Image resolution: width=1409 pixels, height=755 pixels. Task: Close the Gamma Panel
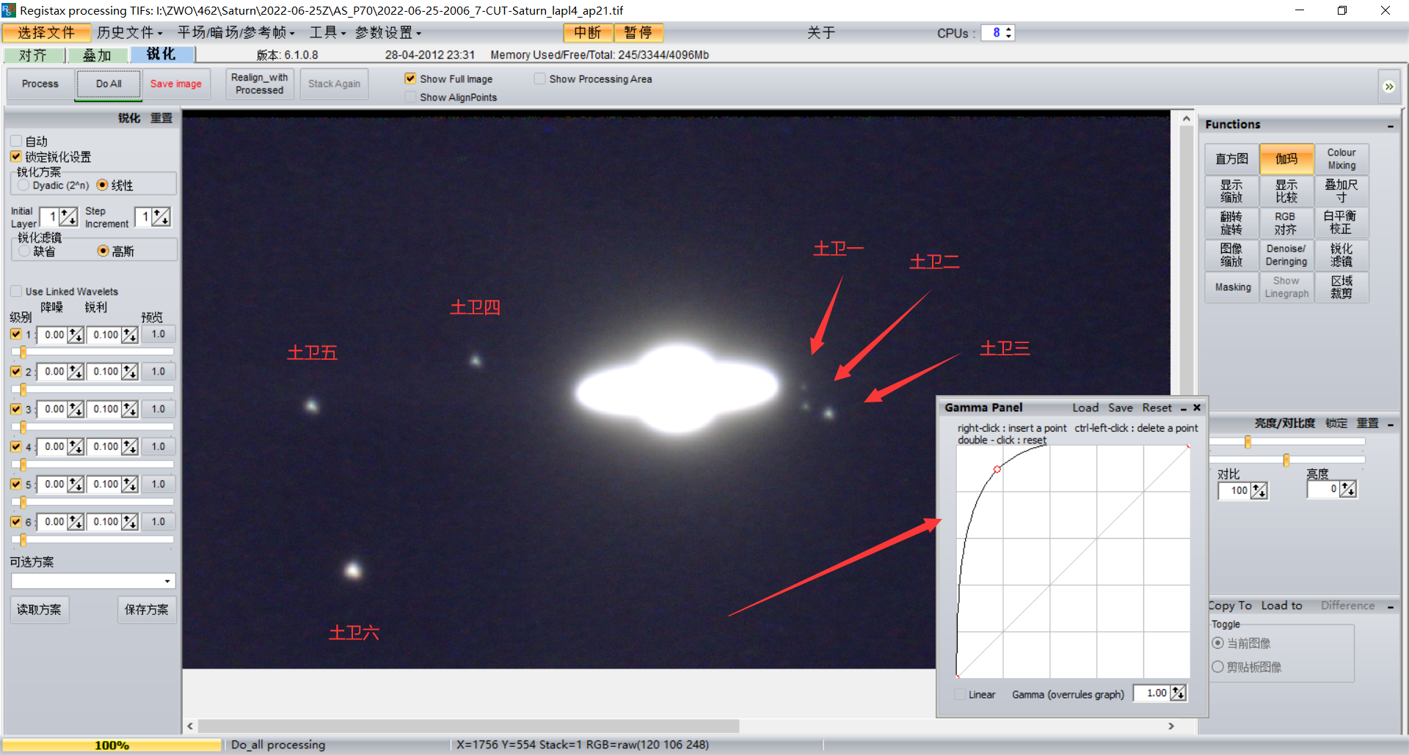tap(1197, 408)
